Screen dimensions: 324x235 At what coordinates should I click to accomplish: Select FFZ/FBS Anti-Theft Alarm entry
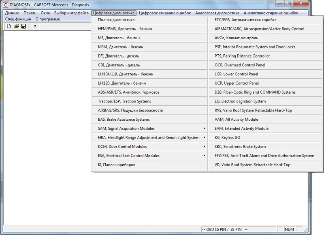265,156
